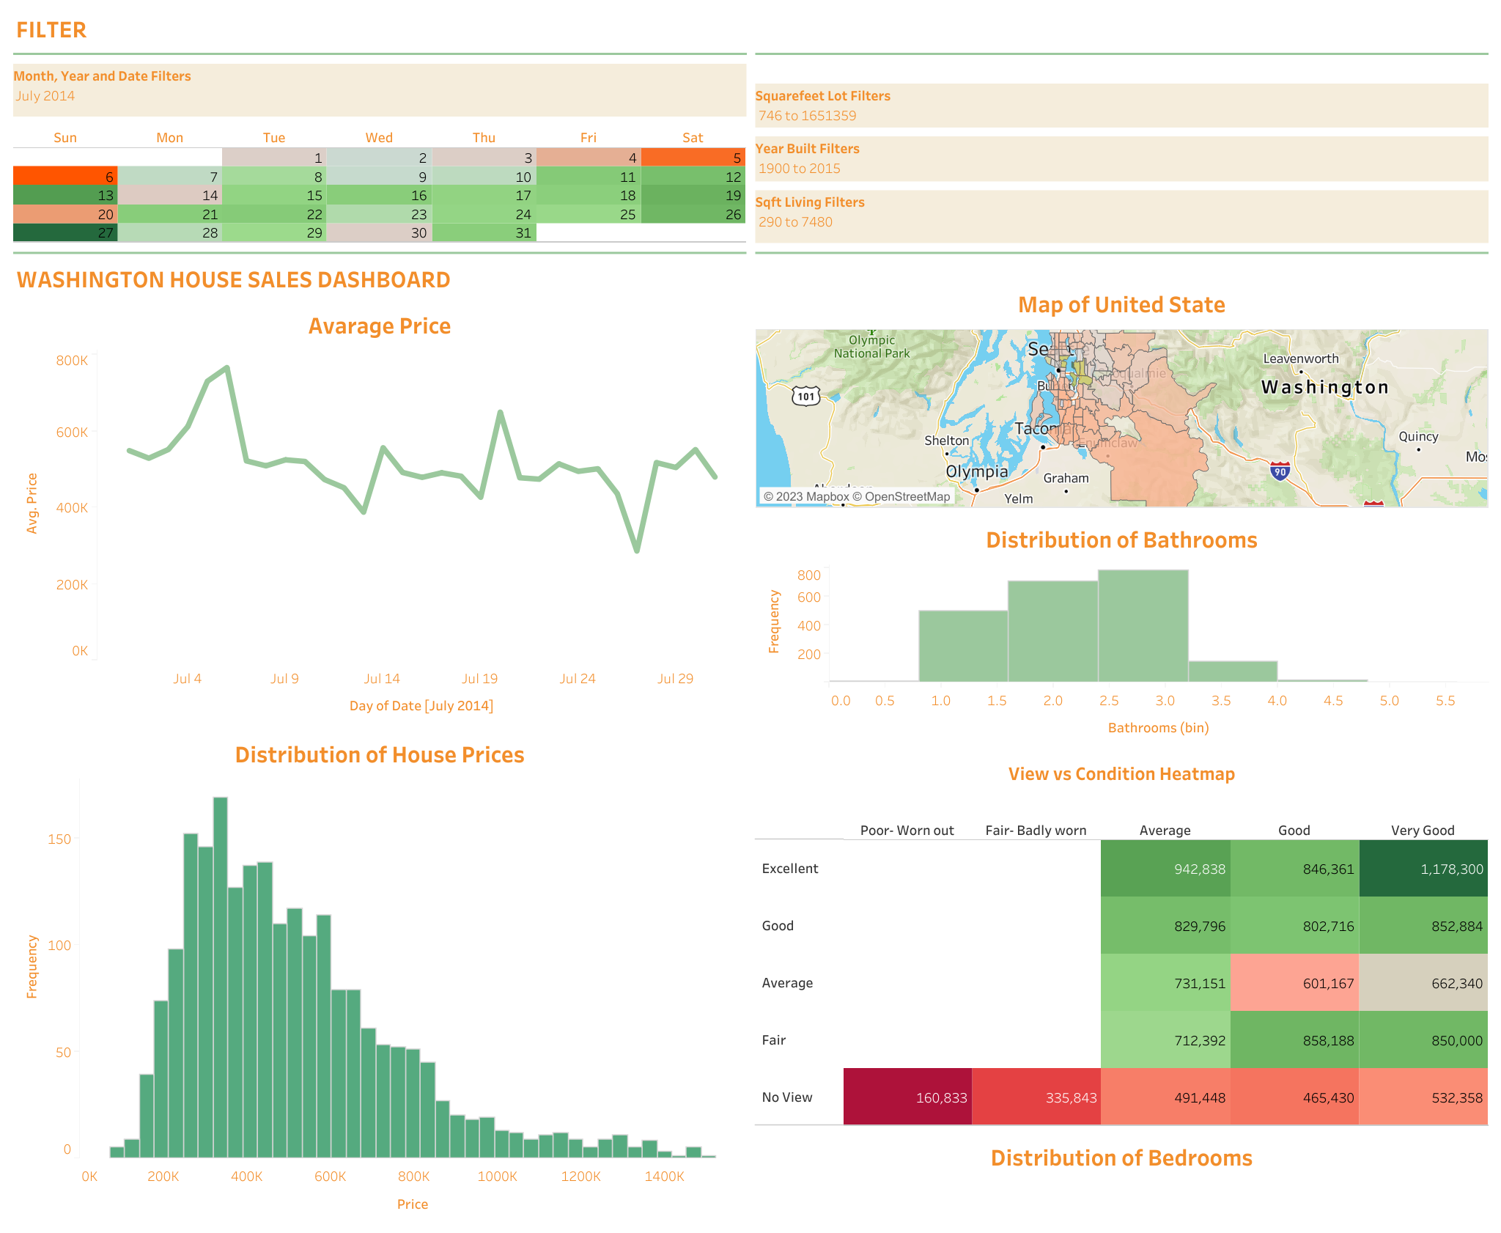Image resolution: width=1501 pixels, height=1233 pixels.
Task: Click the Interstate 90 shield on map
Action: pos(1280,471)
